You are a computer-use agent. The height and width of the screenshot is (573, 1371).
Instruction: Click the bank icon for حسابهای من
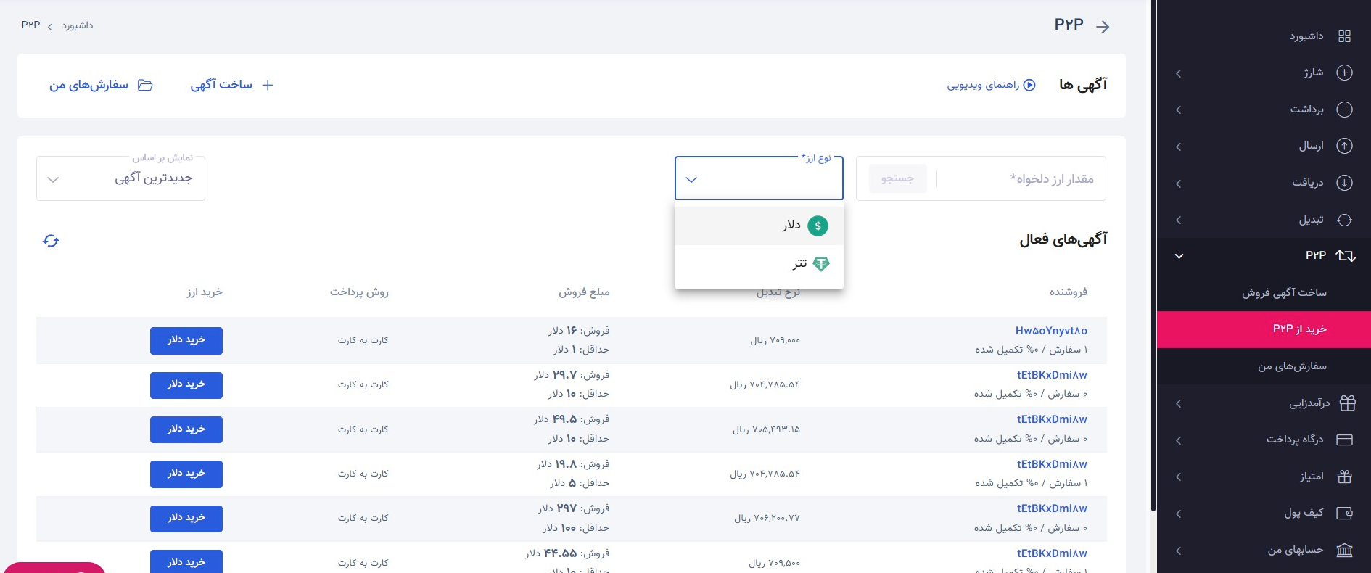pyautogui.click(x=1344, y=551)
